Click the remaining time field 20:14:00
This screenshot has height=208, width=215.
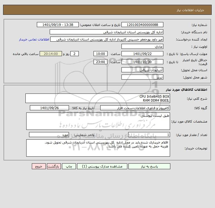tap(51, 54)
